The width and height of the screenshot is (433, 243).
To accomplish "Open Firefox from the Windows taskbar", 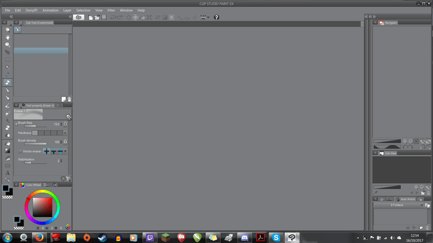I will click(x=39, y=238).
